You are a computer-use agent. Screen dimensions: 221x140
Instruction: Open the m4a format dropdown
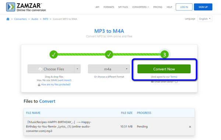[x=109, y=69]
